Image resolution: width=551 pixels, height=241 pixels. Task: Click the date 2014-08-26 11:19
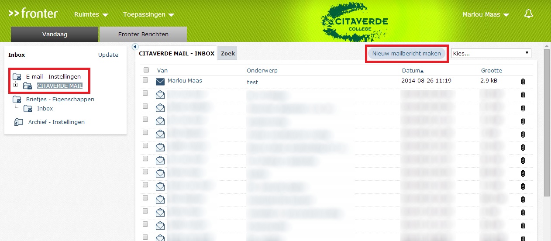[x=426, y=80]
